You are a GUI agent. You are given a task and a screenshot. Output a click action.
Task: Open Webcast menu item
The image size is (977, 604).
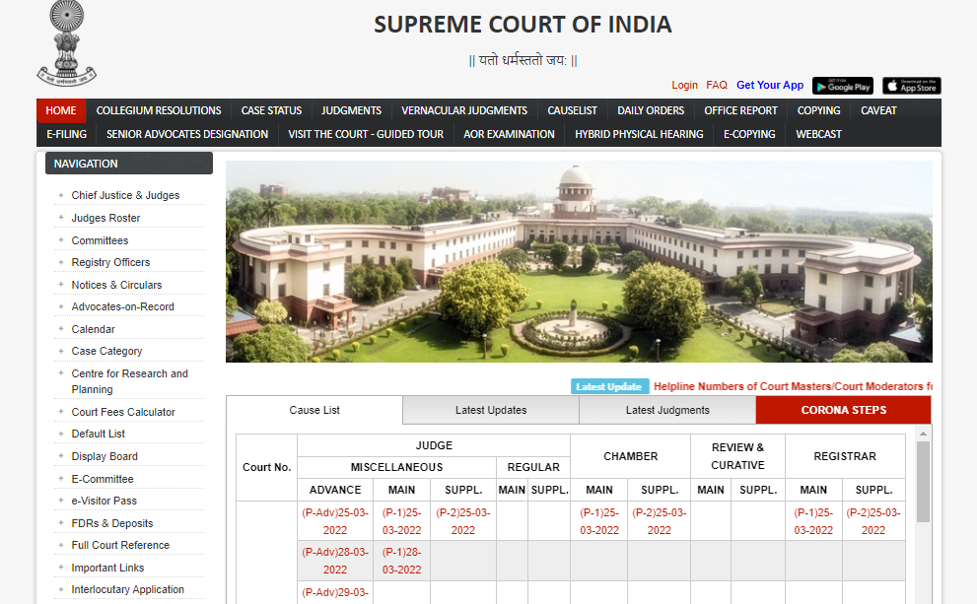coord(818,135)
